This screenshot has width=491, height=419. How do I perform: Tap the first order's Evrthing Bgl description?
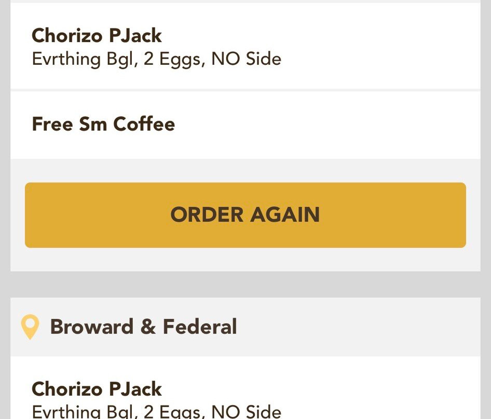pos(157,59)
